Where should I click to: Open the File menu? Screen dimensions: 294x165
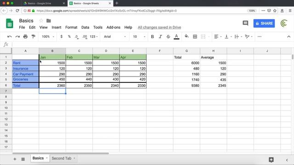[22, 27]
